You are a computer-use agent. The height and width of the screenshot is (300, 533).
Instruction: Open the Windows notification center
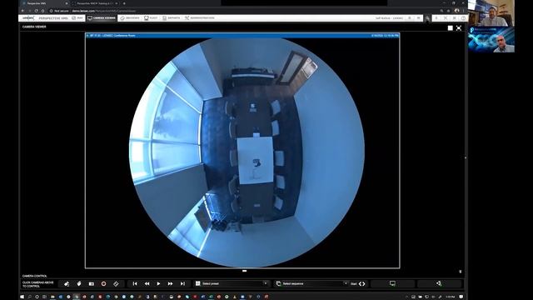pos(461,297)
